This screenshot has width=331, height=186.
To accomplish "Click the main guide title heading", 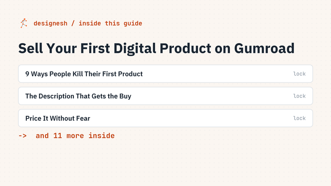I will 156,48.
